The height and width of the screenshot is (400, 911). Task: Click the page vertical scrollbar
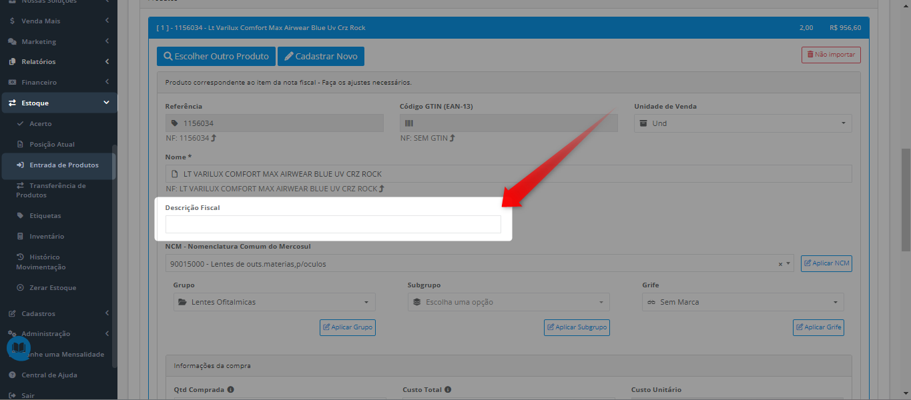click(x=906, y=200)
